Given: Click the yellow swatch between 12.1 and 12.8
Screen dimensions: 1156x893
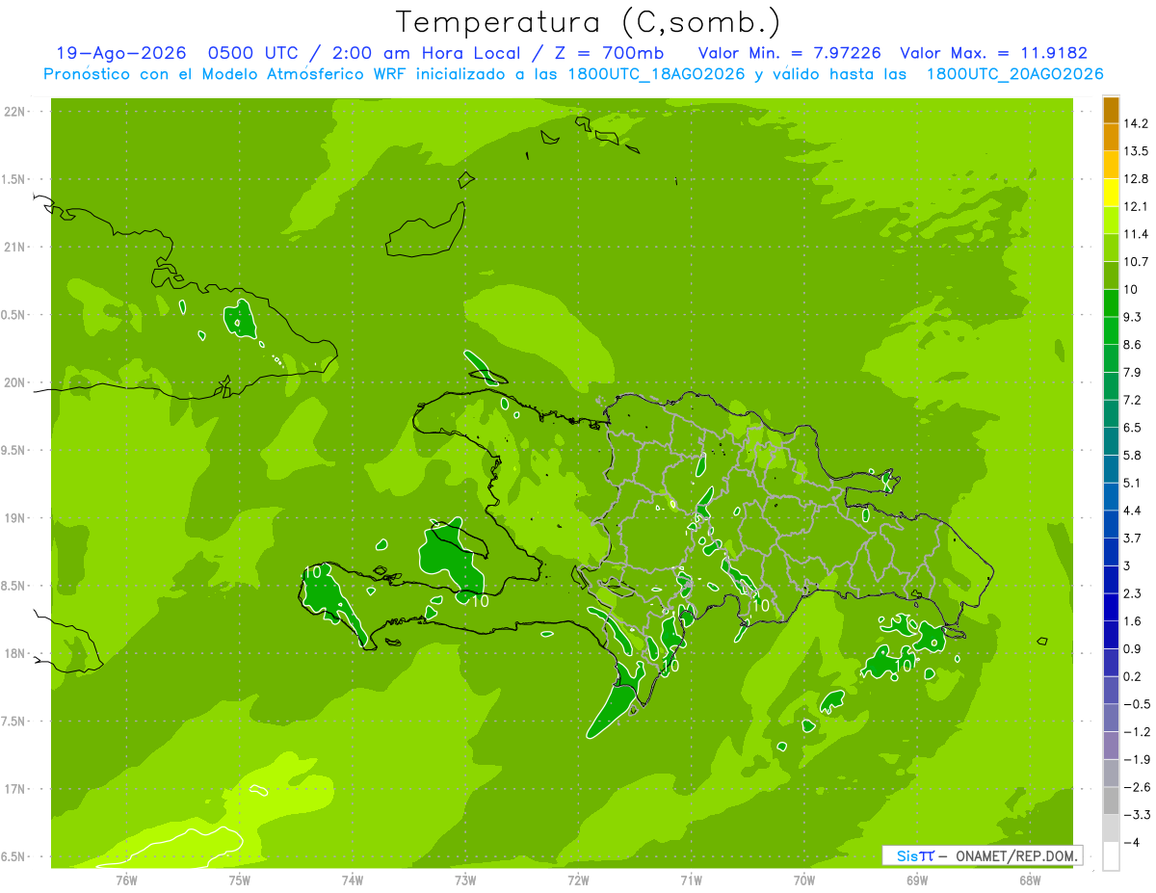Looking at the screenshot, I should tap(1111, 193).
